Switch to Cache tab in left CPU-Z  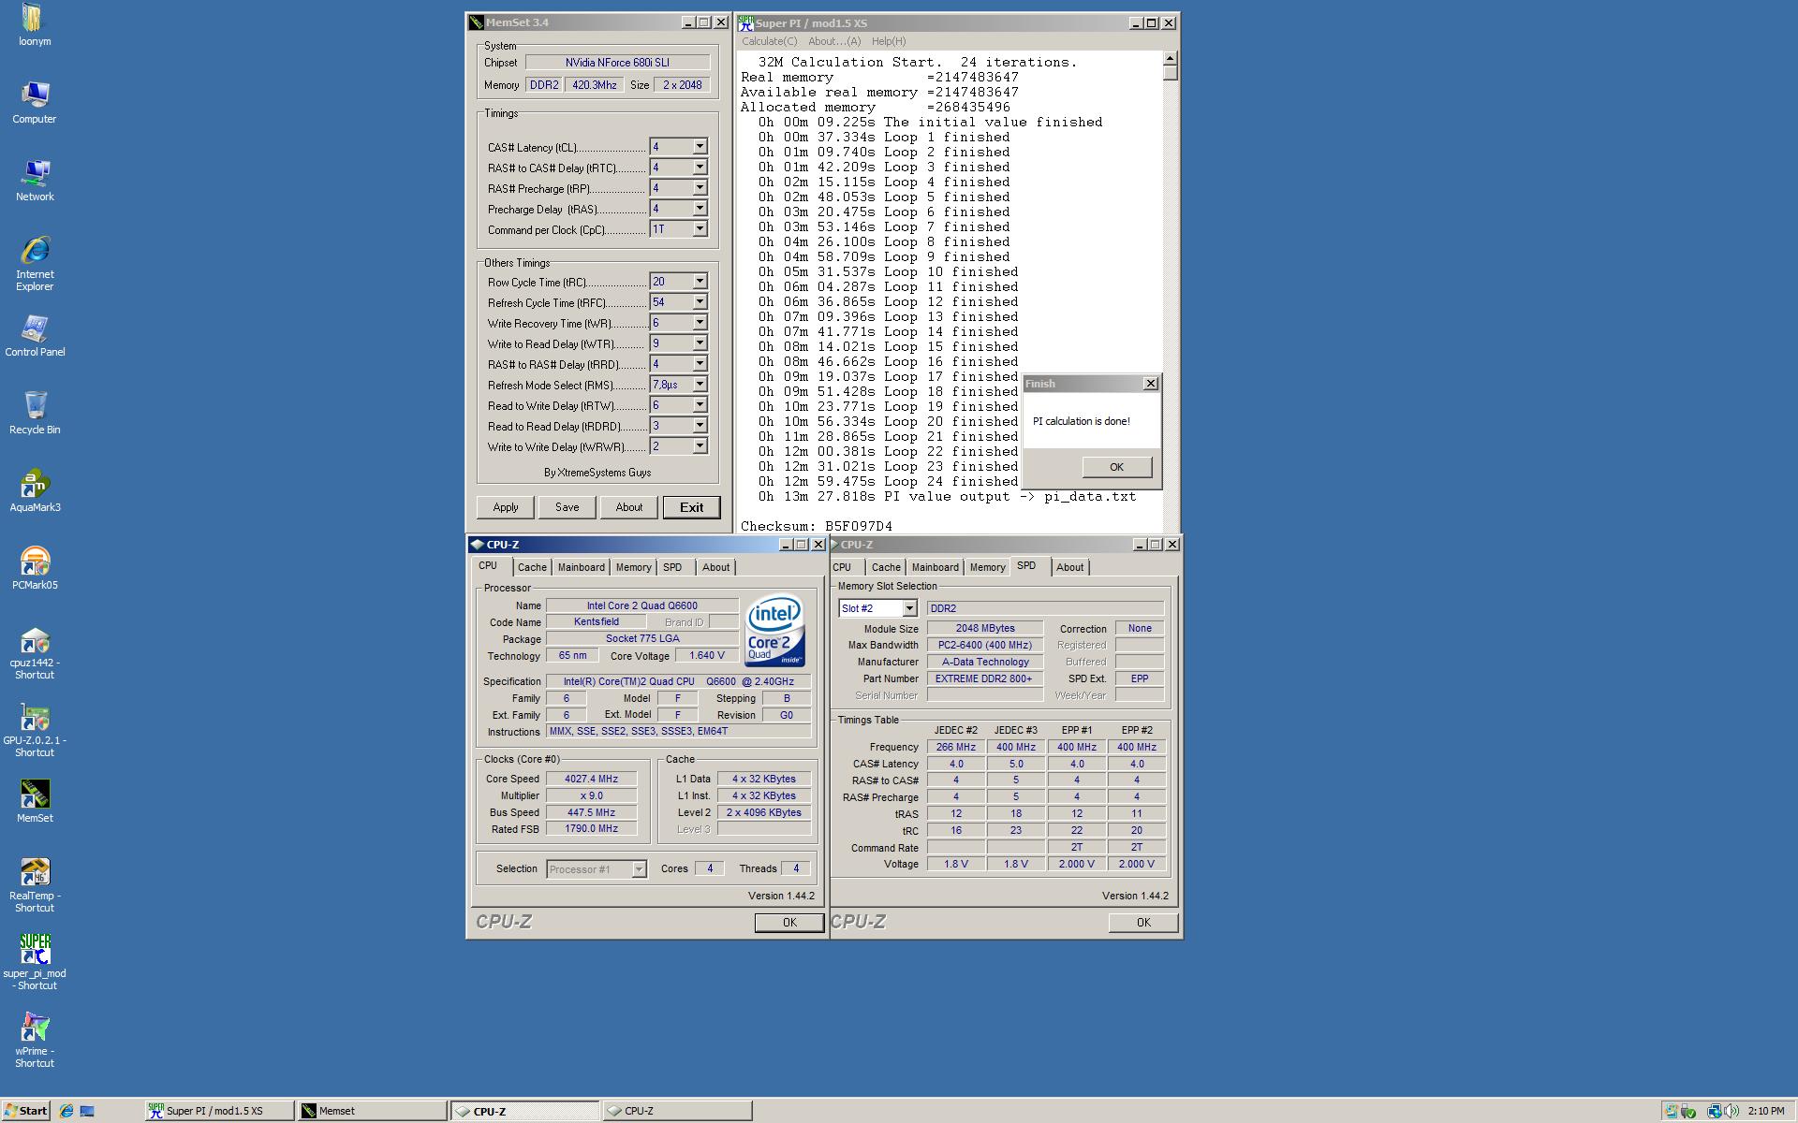(x=532, y=567)
